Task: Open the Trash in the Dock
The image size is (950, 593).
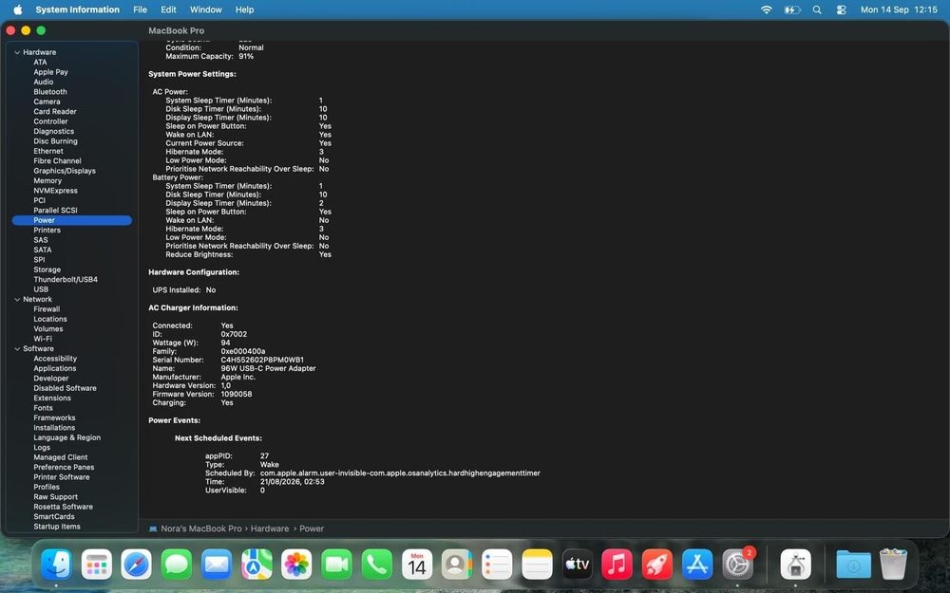Action: (893, 565)
